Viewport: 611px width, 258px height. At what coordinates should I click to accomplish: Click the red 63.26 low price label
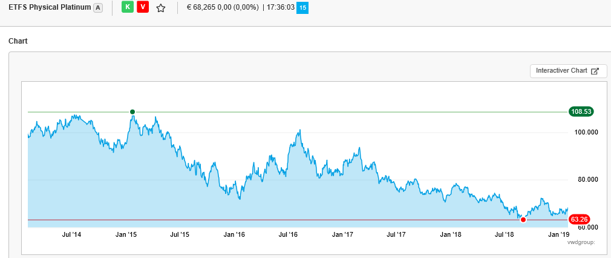[x=579, y=219]
